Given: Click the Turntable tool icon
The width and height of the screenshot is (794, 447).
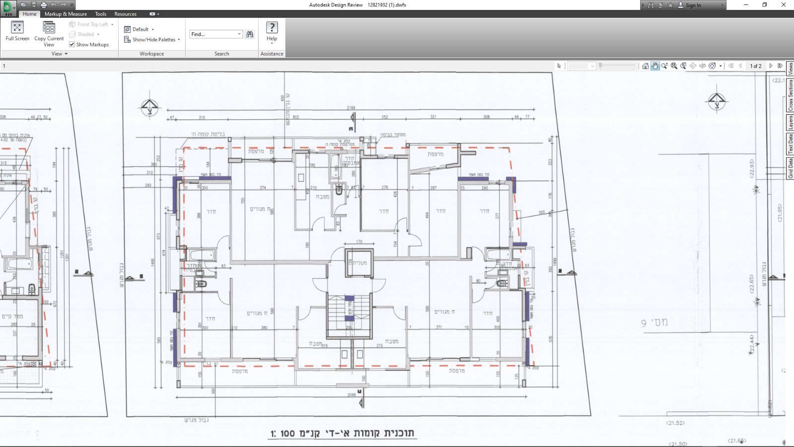Looking at the screenshot, I should [703, 66].
